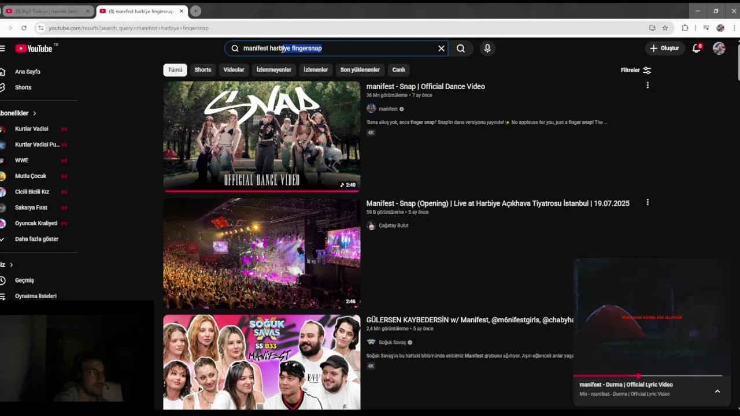Open Sakarya Fırat subscription channel
Screen dimensions: 740x416
point(31,207)
